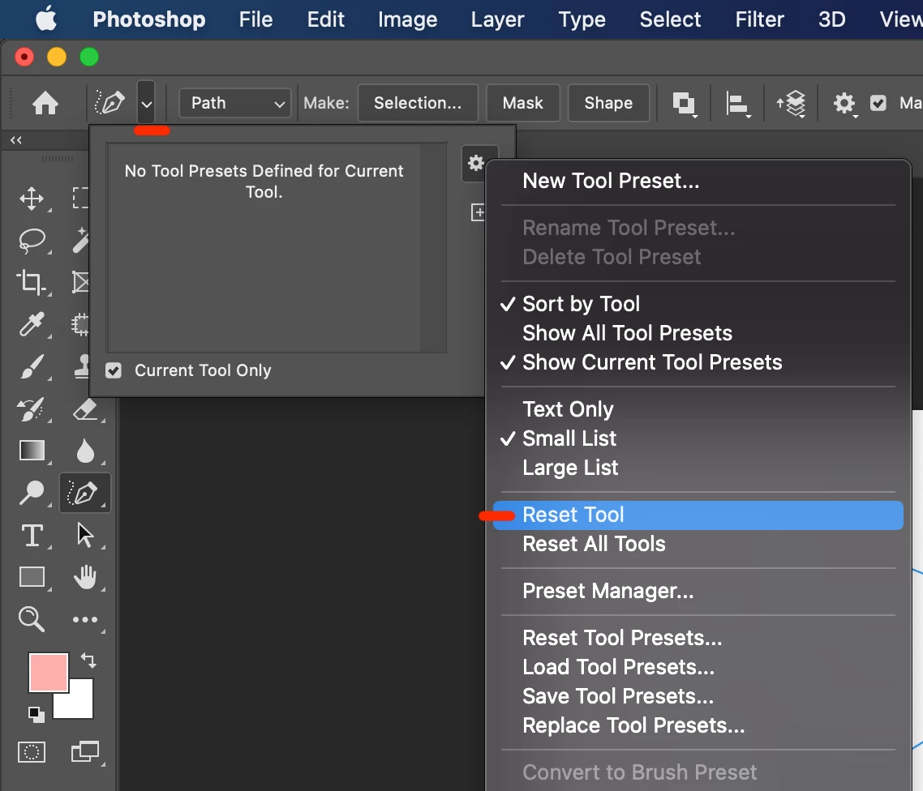Screen dimensions: 923x791
Task: Select the Hand tool
Action: pyautogui.click(x=85, y=577)
